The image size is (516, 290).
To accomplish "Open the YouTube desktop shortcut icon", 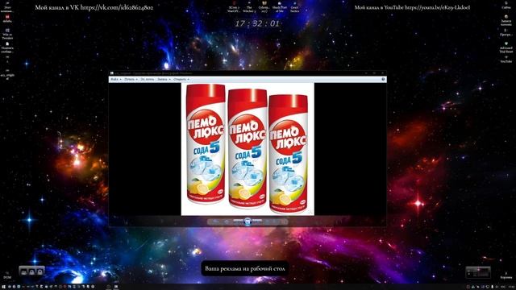I will click(x=506, y=59).
